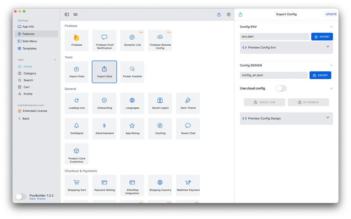Click the env.dart filename field
This screenshot has width=351, height=219.
coord(275,37)
